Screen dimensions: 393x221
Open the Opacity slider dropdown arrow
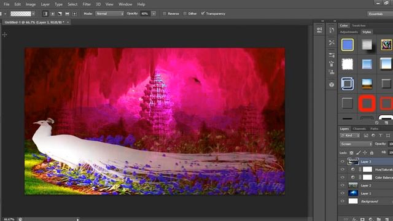tap(154, 14)
